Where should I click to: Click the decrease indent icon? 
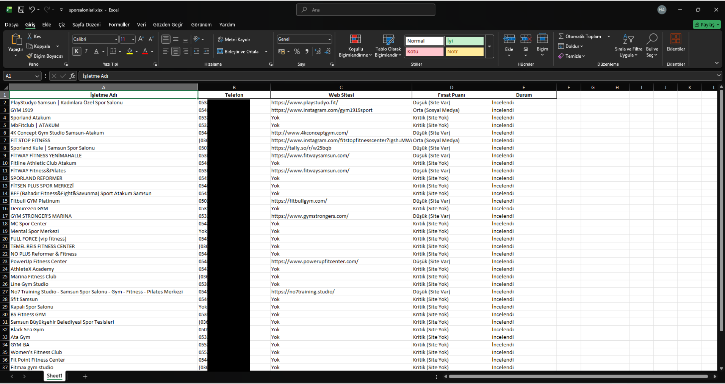[196, 51]
